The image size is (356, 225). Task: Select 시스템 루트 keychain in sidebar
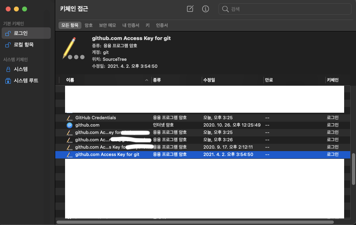point(26,80)
